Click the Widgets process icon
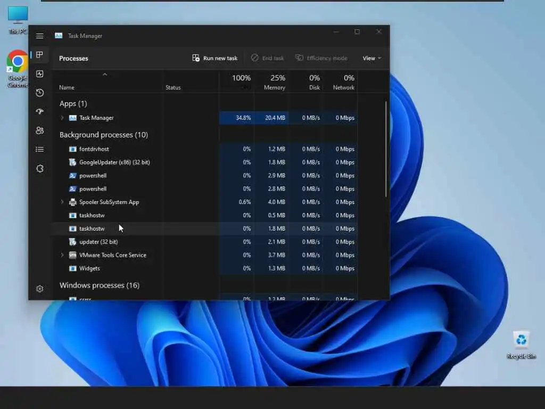 pyautogui.click(x=72, y=268)
